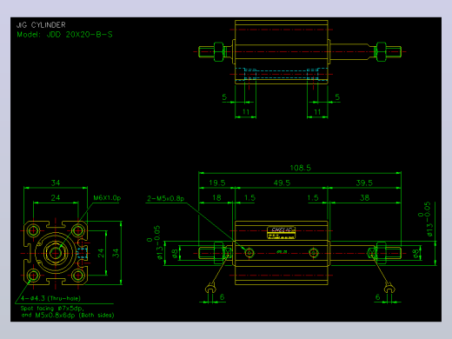Select the horizontal 34 width dimension text
The height and width of the screenshot is (339, 452).
click(x=56, y=183)
